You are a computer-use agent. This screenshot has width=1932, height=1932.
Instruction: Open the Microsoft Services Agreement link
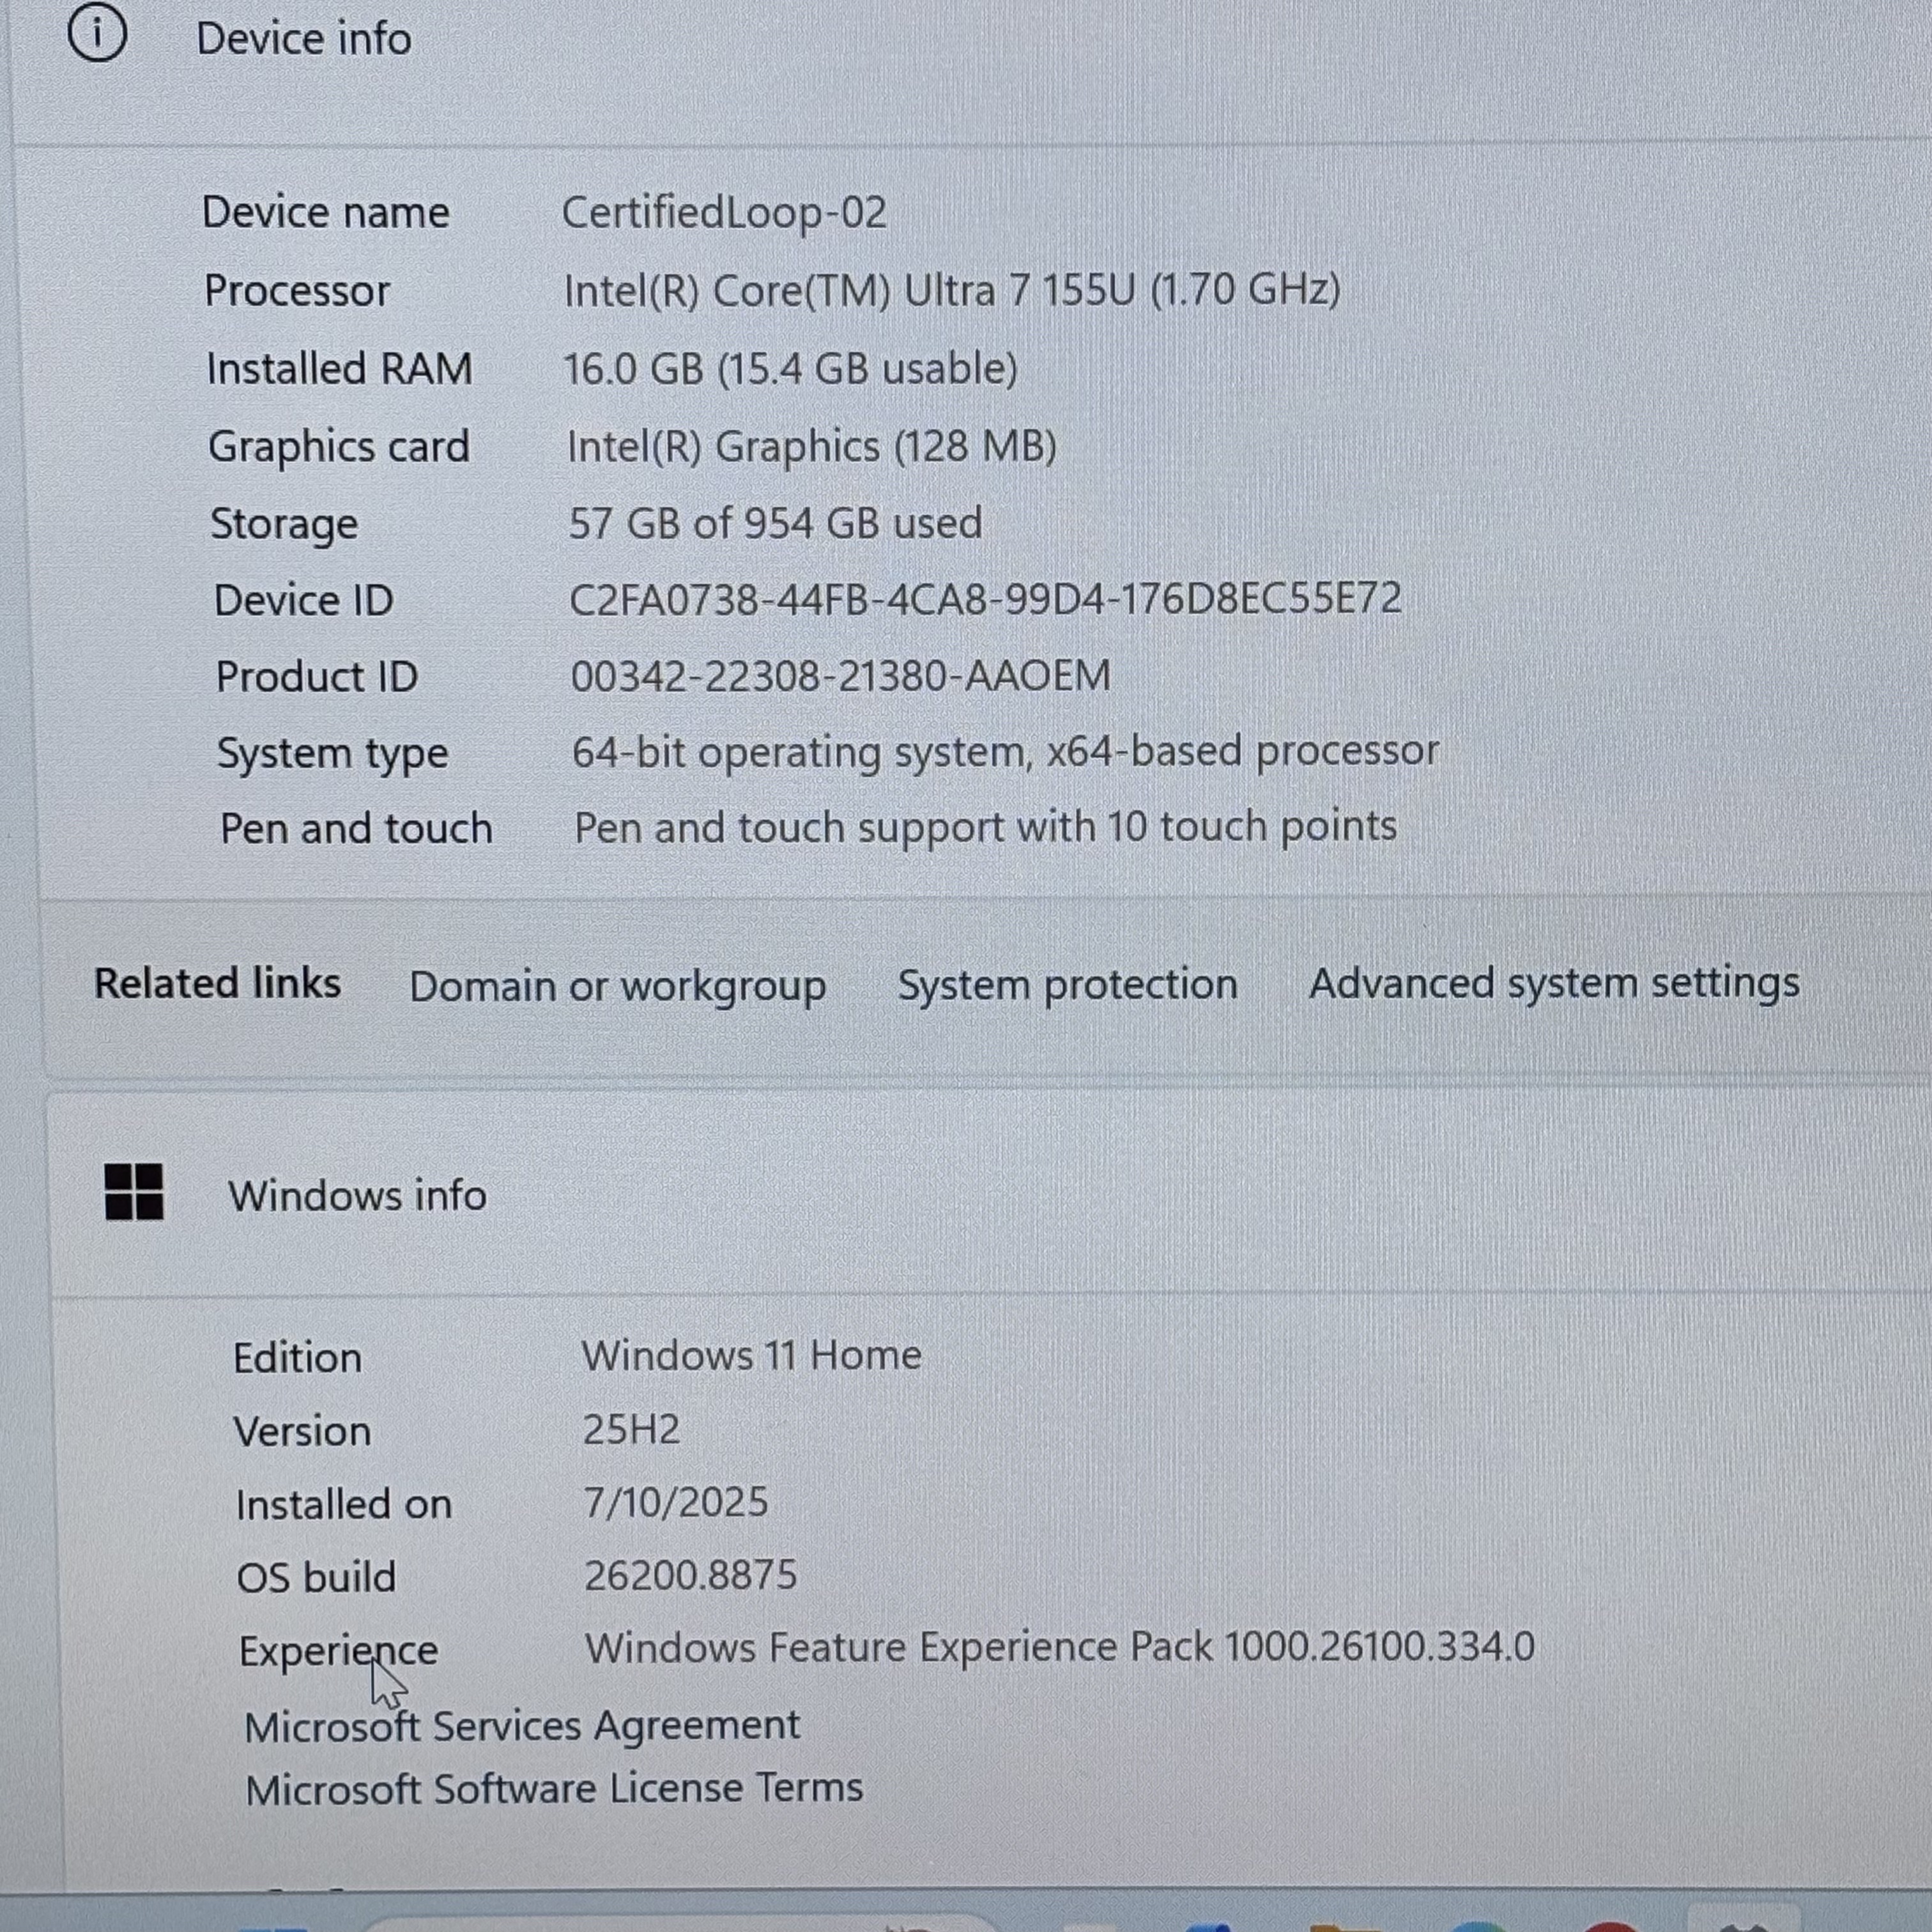pyautogui.click(x=522, y=1726)
